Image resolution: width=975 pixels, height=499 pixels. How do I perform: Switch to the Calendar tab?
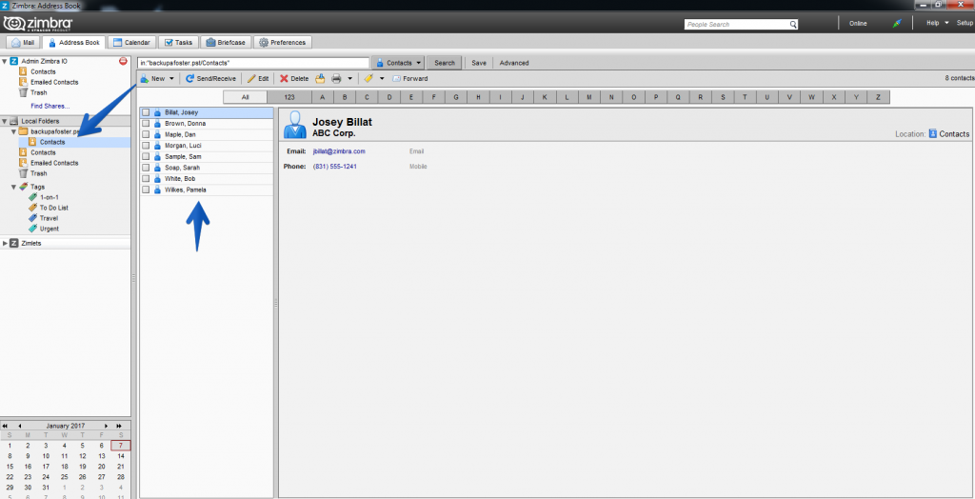tap(131, 42)
